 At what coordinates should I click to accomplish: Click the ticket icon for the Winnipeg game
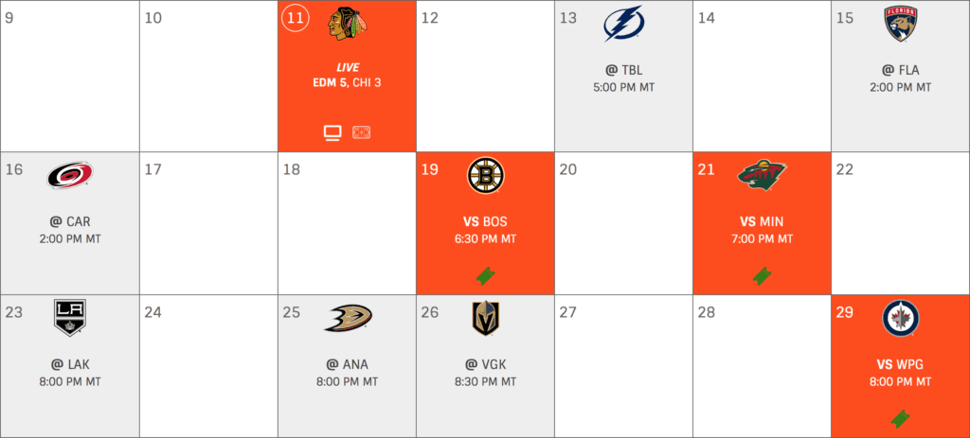click(900, 416)
